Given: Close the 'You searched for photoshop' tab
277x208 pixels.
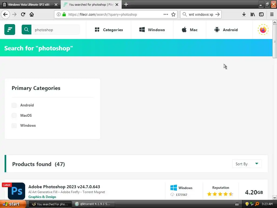Looking at the screenshot, I should click(117, 5).
